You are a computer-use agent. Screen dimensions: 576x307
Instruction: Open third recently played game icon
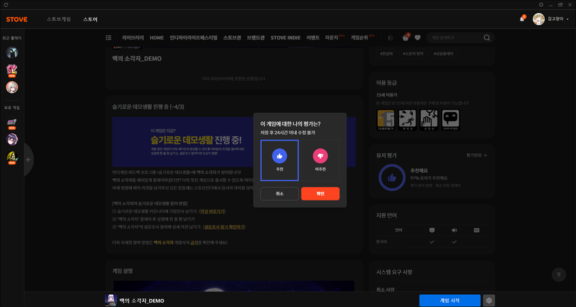[x=12, y=87]
